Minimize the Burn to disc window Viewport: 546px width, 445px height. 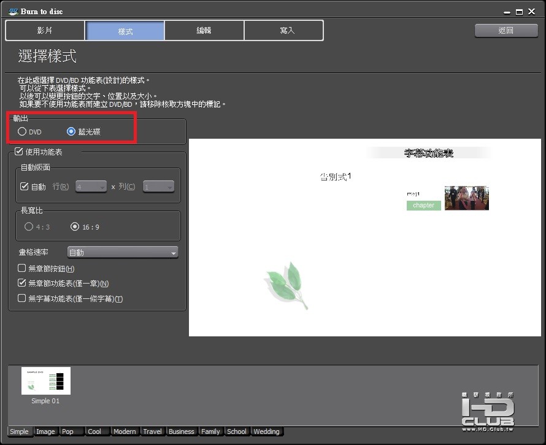(507, 12)
